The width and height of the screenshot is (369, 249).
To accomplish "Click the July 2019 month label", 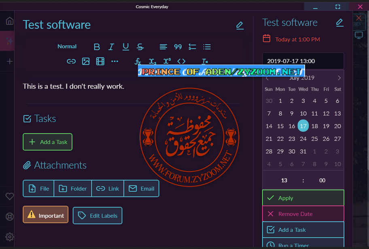I will pos(302,78).
